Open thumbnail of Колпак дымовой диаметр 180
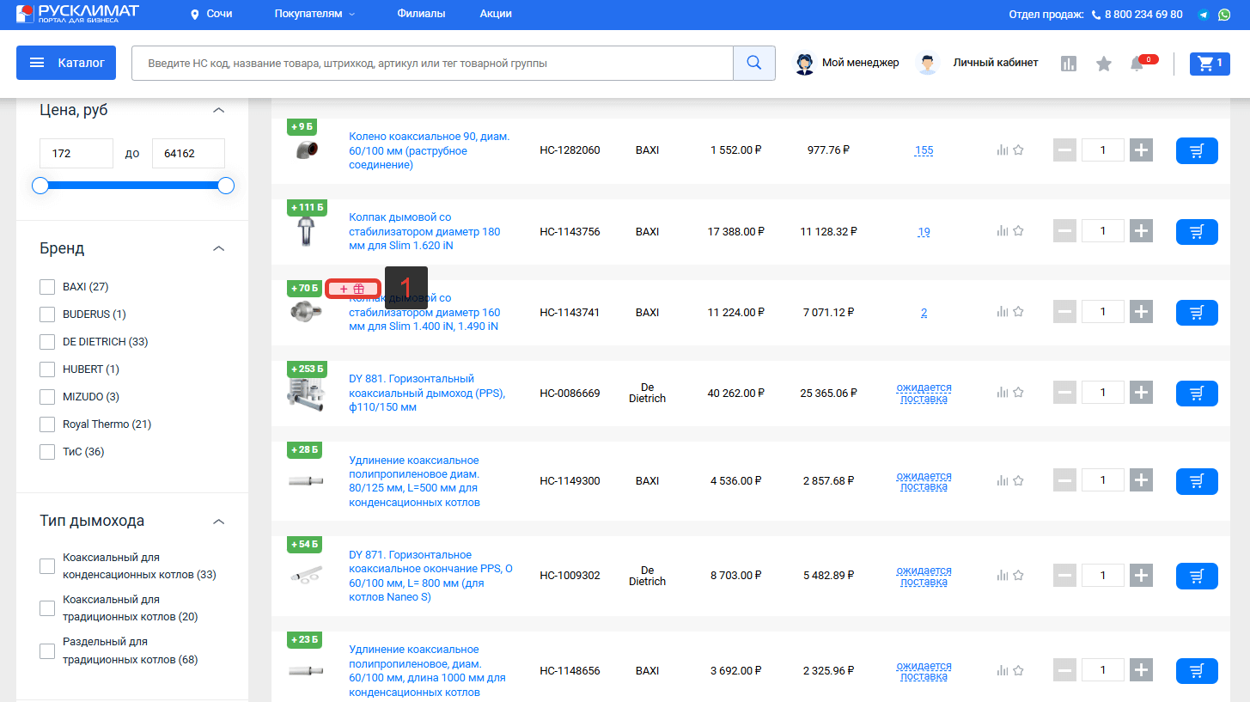Screen dimensions: 1250x702 pos(306,231)
